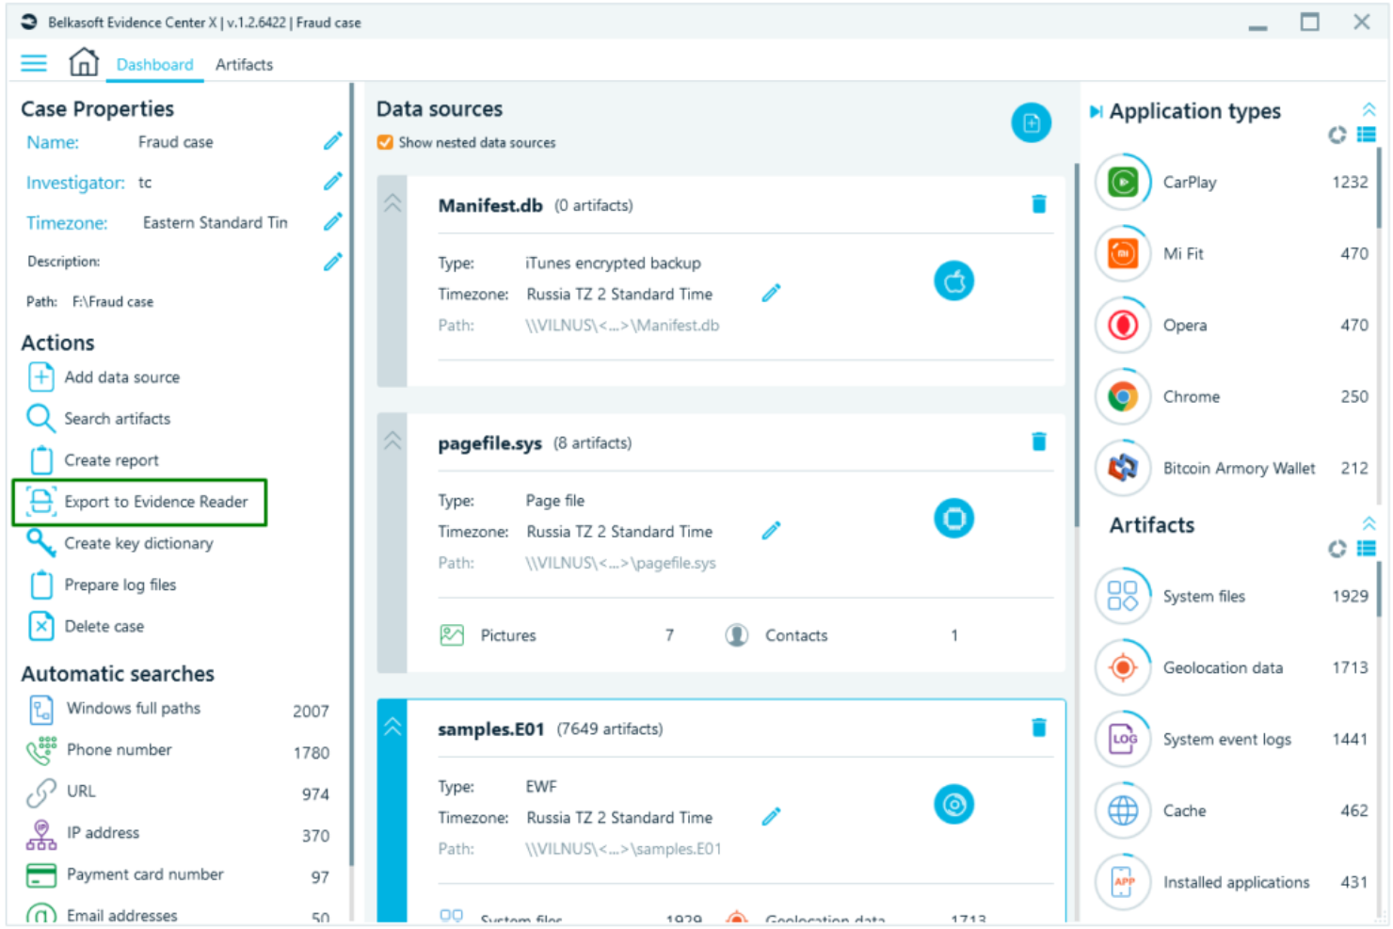Viewport: 1393px width, 929px height.
Task: Open Installed applications artifacts
Action: point(1232,883)
